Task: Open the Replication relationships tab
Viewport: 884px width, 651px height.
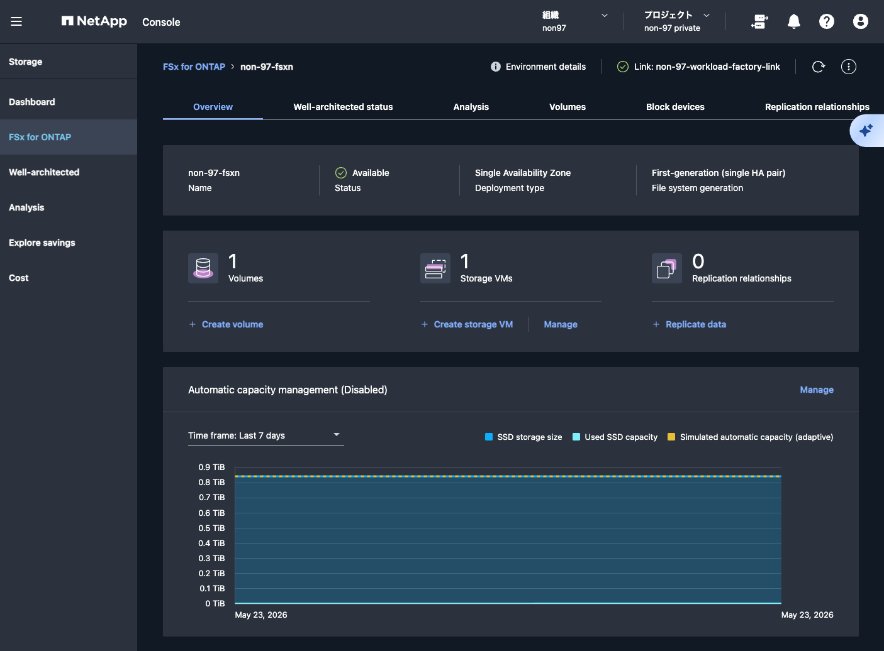Action: coord(817,107)
